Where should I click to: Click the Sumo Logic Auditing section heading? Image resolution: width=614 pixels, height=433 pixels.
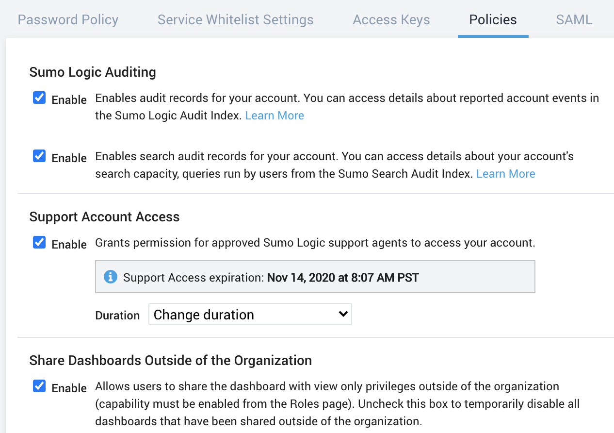(93, 72)
